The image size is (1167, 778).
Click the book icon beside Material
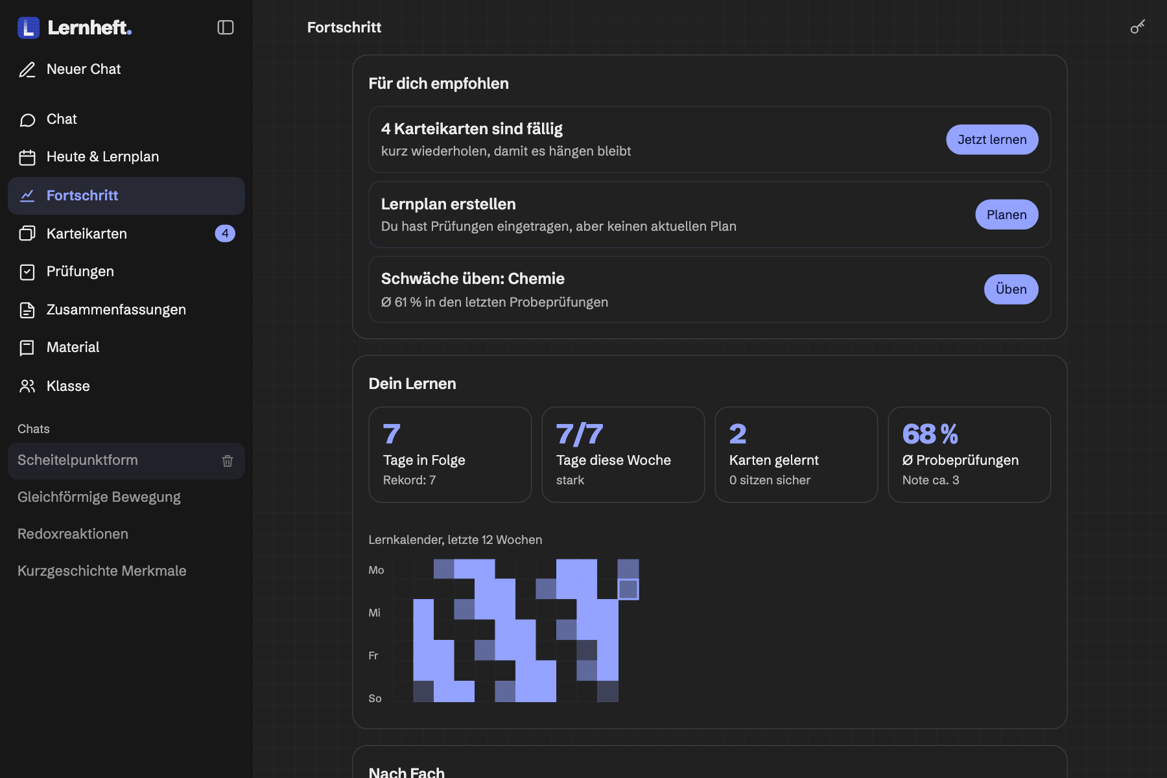[x=27, y=348]
